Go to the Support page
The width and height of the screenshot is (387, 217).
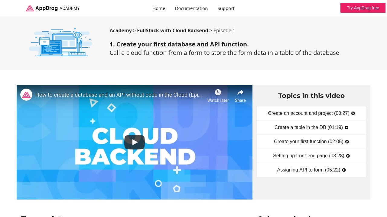226,8
